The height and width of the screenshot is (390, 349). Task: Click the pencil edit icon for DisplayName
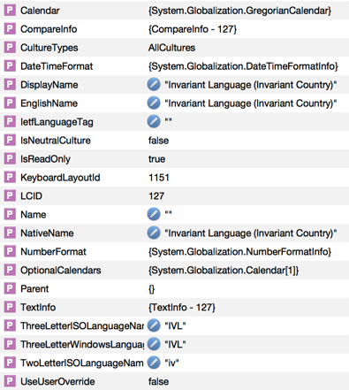pos(154,85)
